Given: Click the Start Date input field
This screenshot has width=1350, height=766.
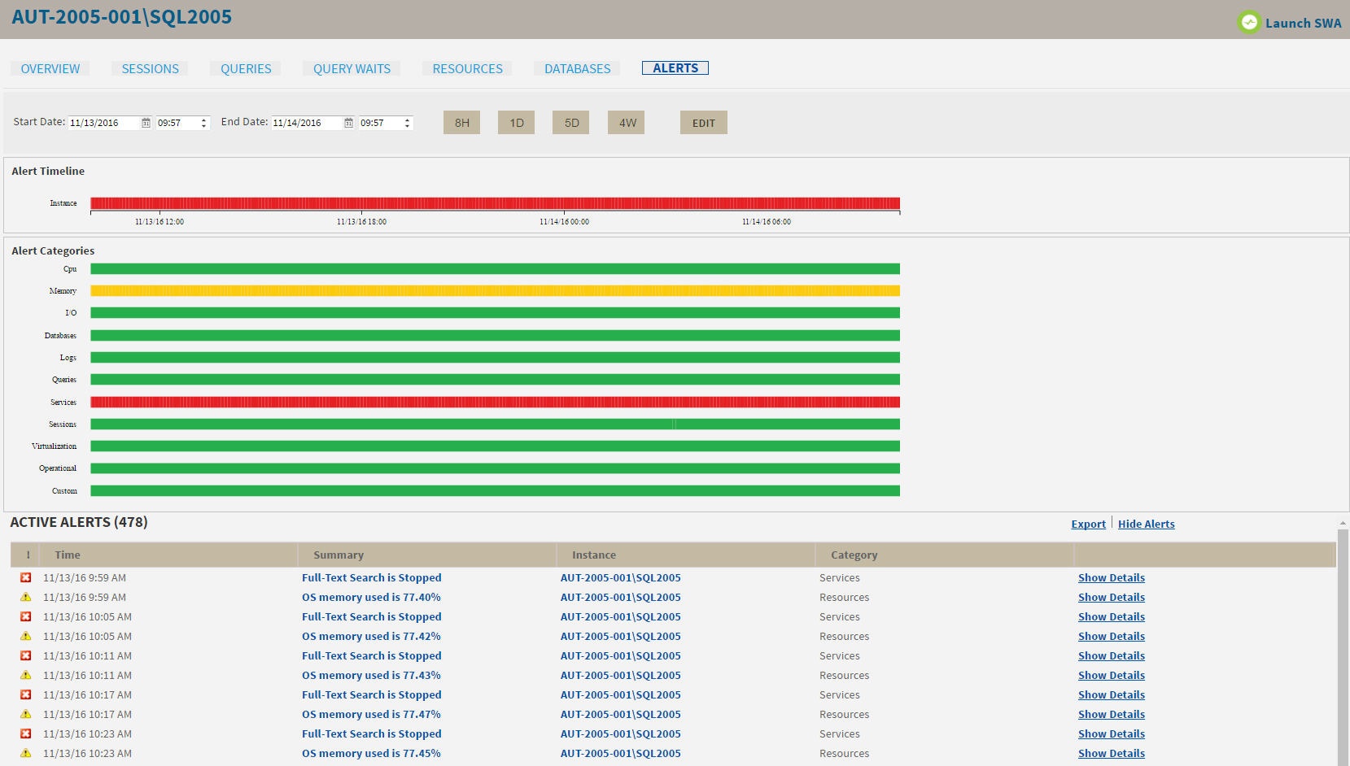Looking at the screenshot, I should [103, 124].
